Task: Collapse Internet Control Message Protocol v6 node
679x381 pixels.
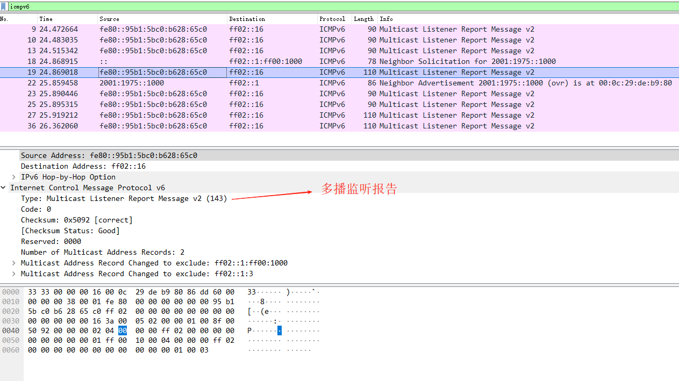Action: (4, 188)
